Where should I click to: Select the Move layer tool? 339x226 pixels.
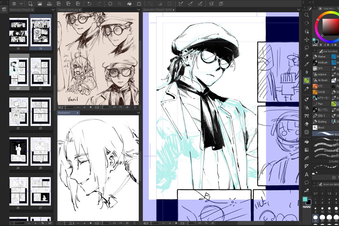[307, 40]
